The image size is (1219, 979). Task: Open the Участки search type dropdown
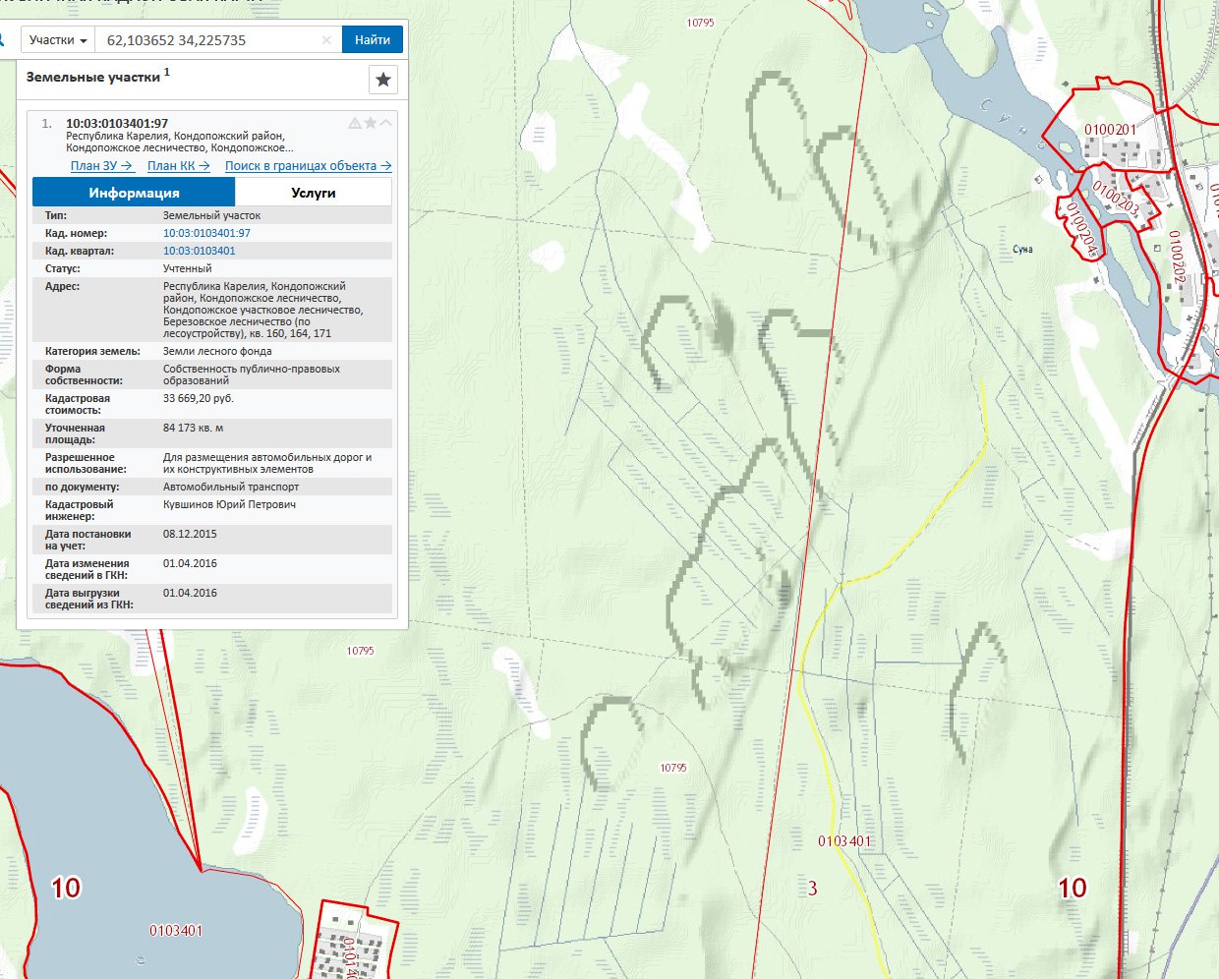(x=58, y=40)
